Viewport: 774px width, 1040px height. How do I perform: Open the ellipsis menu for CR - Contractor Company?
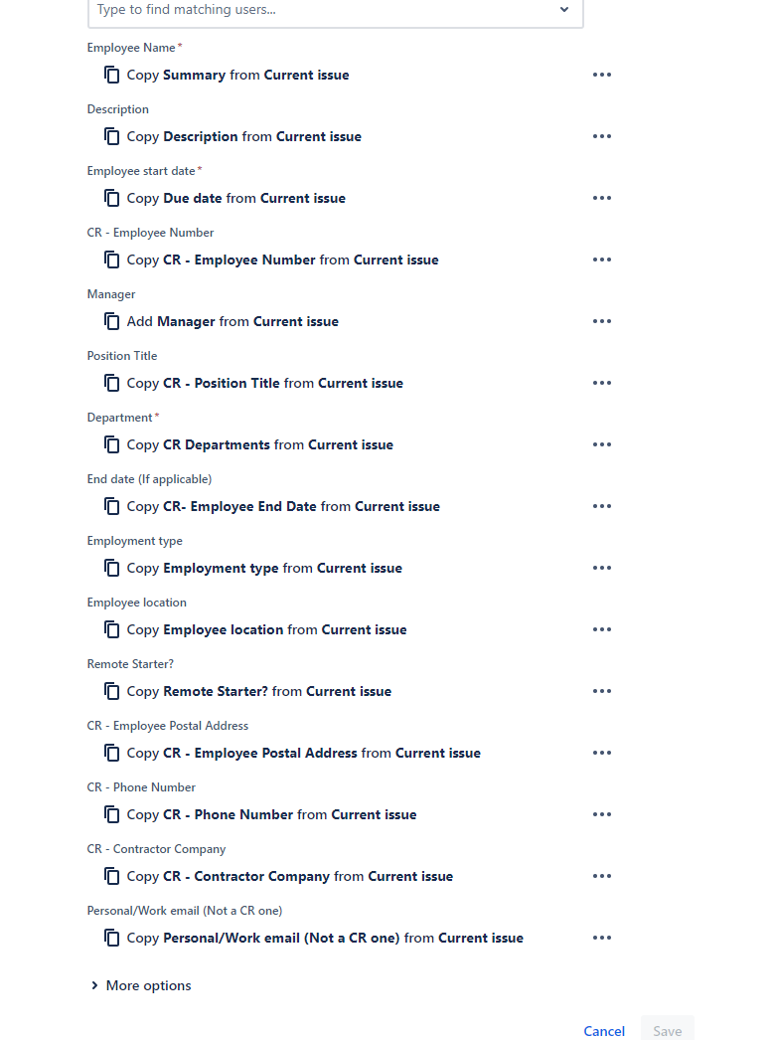(601, 876)
